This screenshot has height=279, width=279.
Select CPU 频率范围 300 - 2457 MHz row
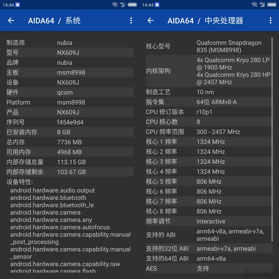[209, 132]
